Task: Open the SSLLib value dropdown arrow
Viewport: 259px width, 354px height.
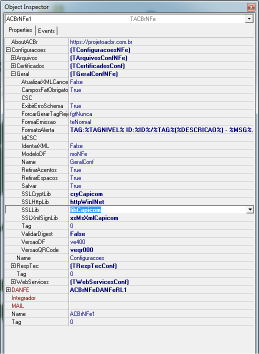Action: click(x=250, y=210)
